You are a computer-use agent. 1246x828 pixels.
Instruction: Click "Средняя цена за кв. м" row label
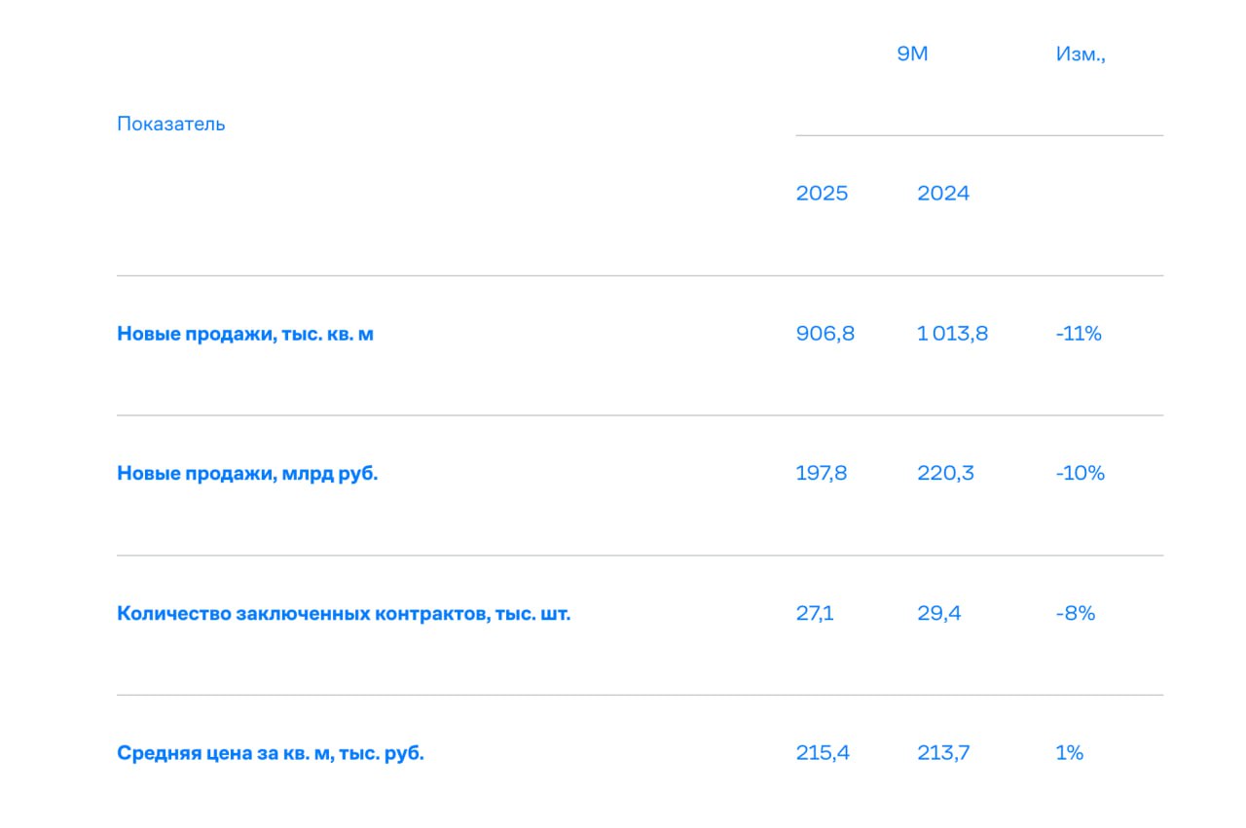(x=271, y=753)
